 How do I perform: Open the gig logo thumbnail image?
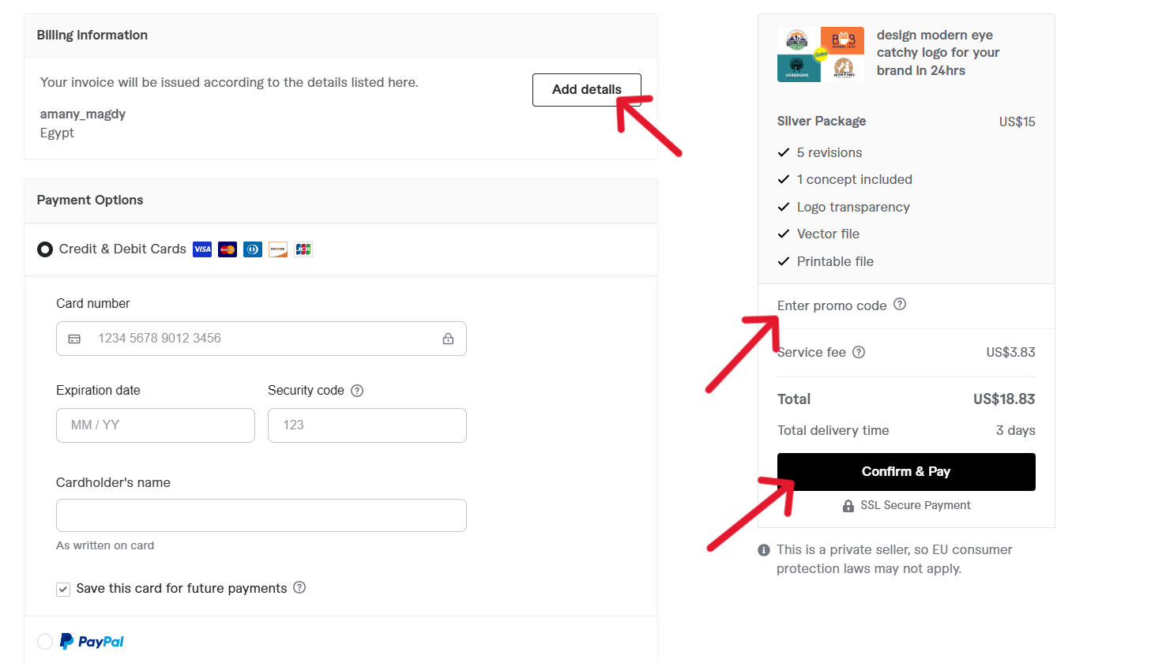tap(821, 54)
